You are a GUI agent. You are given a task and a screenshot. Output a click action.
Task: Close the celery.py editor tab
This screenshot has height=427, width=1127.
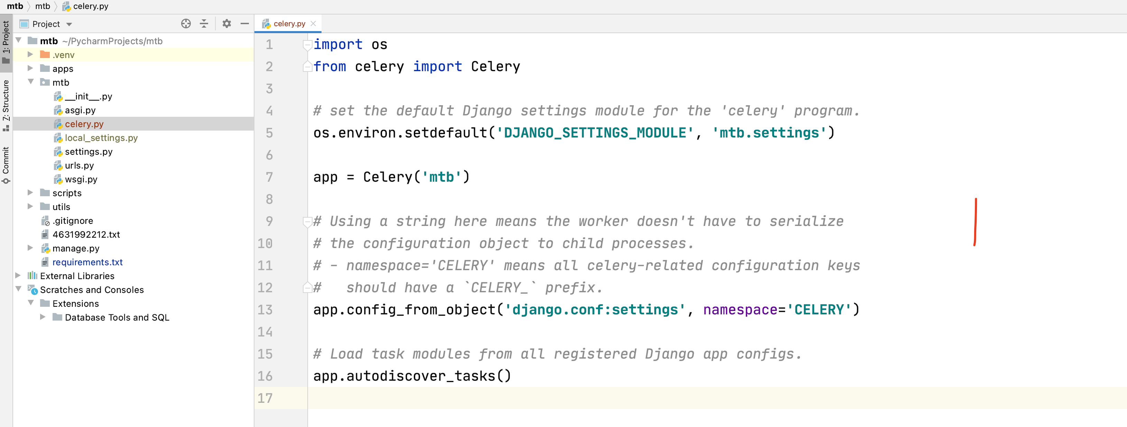coord(313,23)
